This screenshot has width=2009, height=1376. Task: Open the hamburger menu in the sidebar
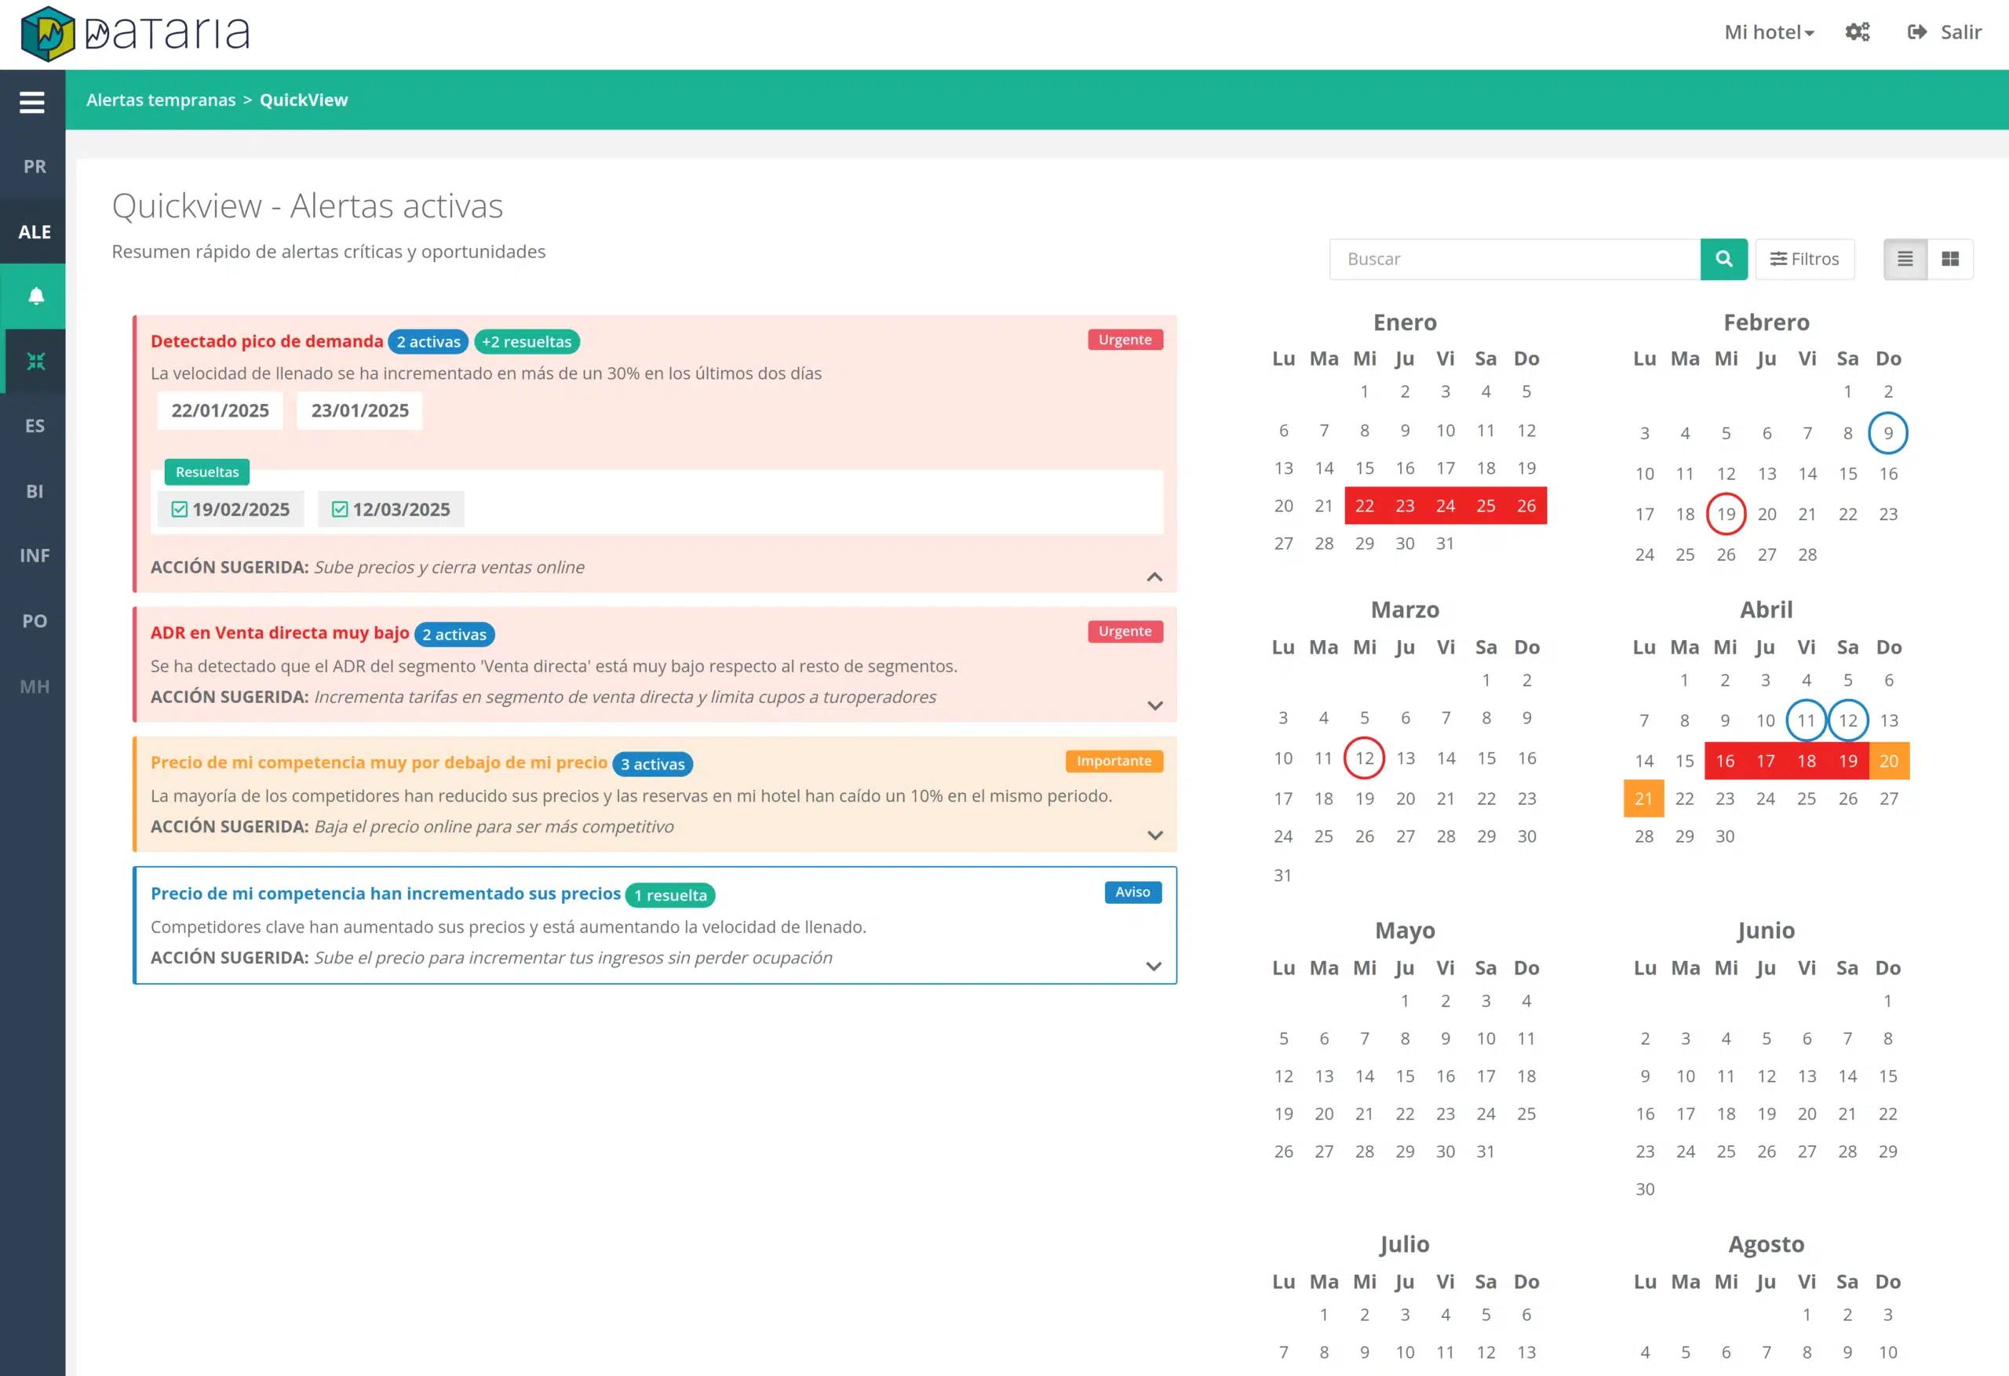pos(32,103)
